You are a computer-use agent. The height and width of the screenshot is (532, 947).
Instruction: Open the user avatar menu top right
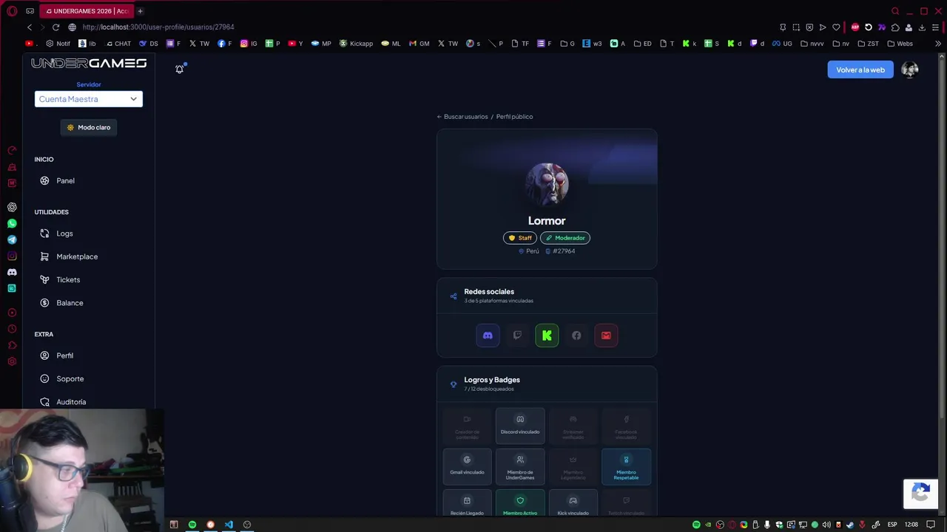(910, 69)
